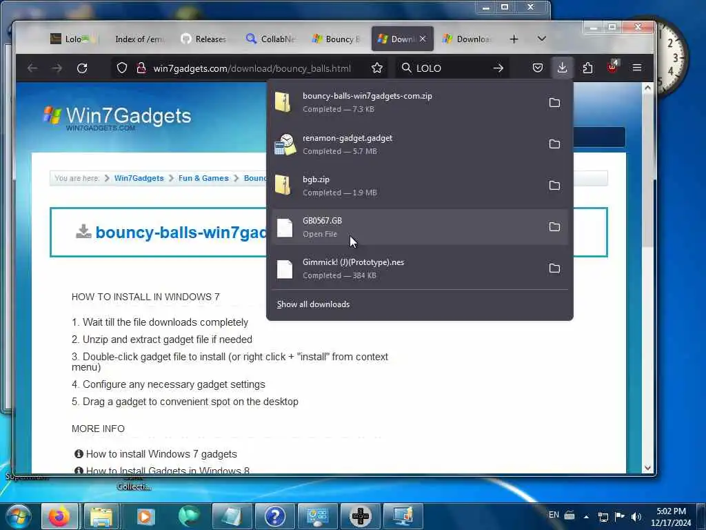Image resolution: width=706 pixels, height=530 pixels.
Task: Open the Action Center flag icon
Action: coord(620,516)
